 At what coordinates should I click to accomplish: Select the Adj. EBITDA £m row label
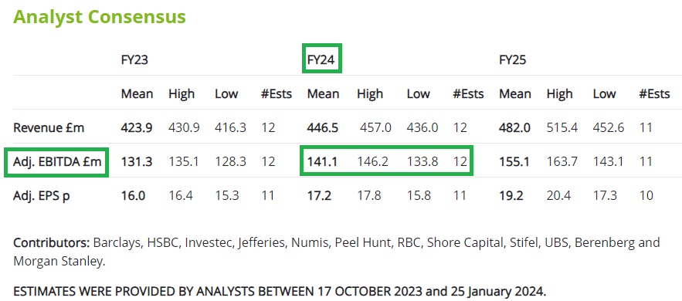tap(56, 162)
